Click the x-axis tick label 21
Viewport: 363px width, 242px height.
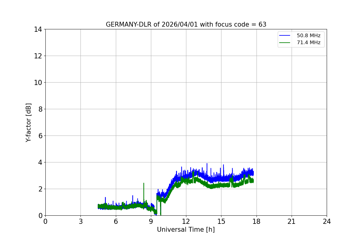(292, 221)
